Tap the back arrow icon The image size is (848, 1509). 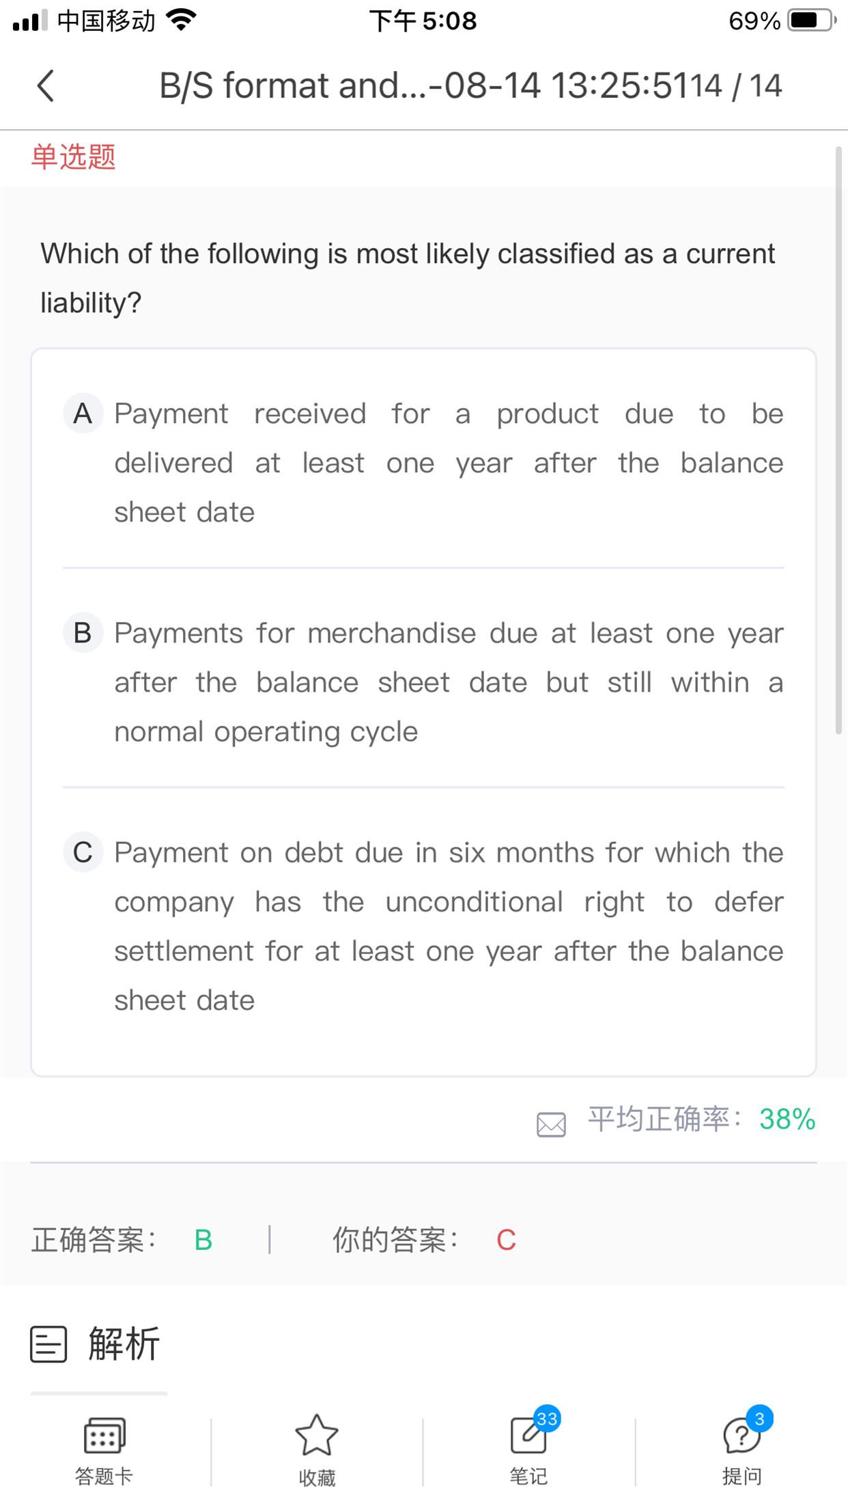tap(46, 86)
